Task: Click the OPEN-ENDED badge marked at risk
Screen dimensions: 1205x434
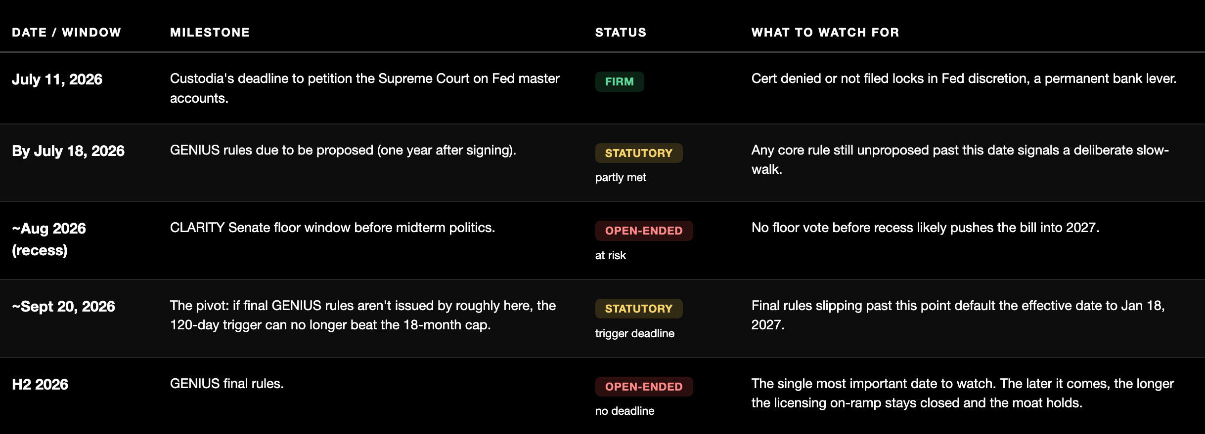Action: click(x=644, y=231)
